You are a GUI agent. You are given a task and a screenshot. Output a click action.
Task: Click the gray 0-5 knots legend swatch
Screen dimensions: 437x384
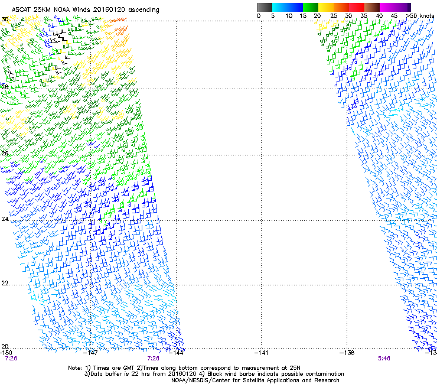pos(265,7)
